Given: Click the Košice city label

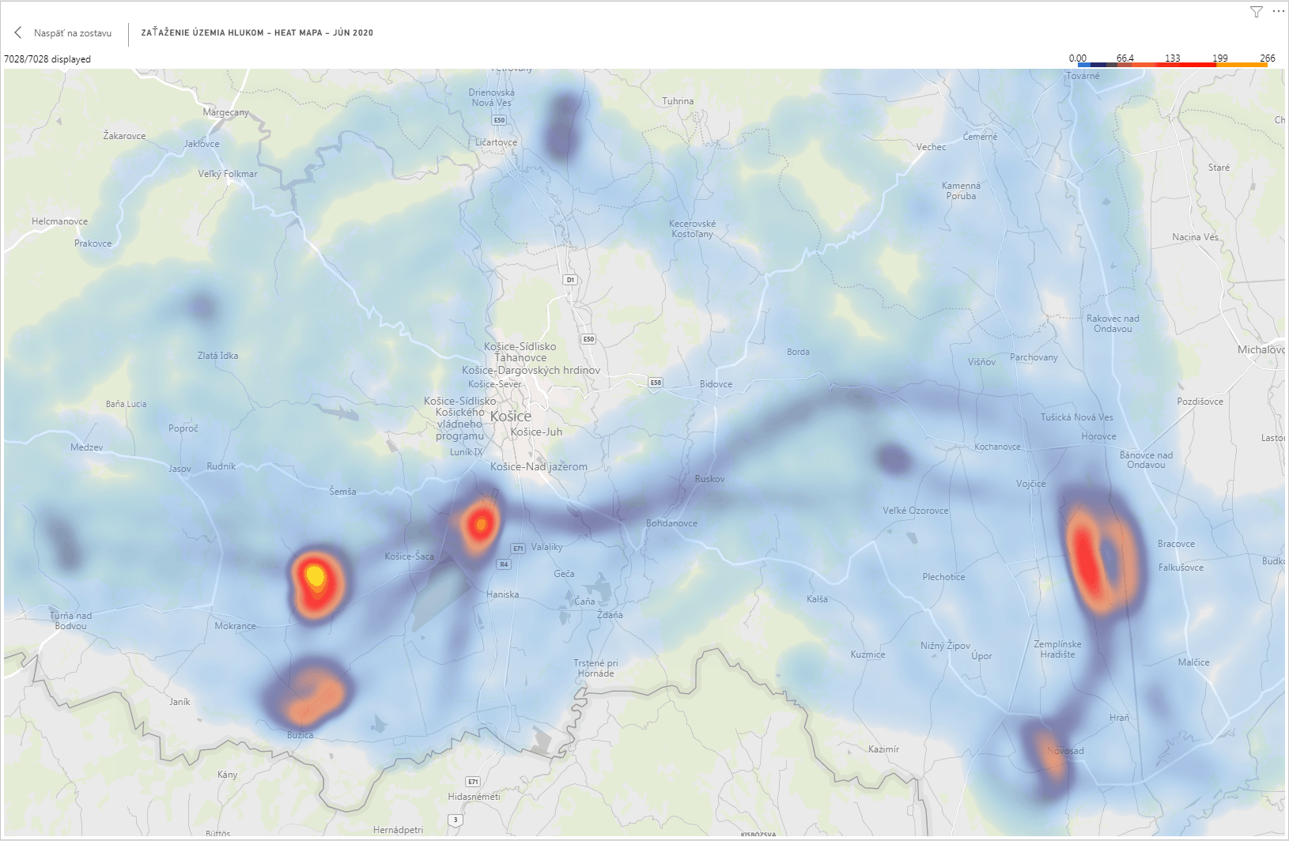Looking at the screenshot, I should click(511, 417).
